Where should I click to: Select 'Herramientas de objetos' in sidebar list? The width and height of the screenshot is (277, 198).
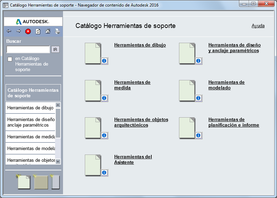click(30, 160)
